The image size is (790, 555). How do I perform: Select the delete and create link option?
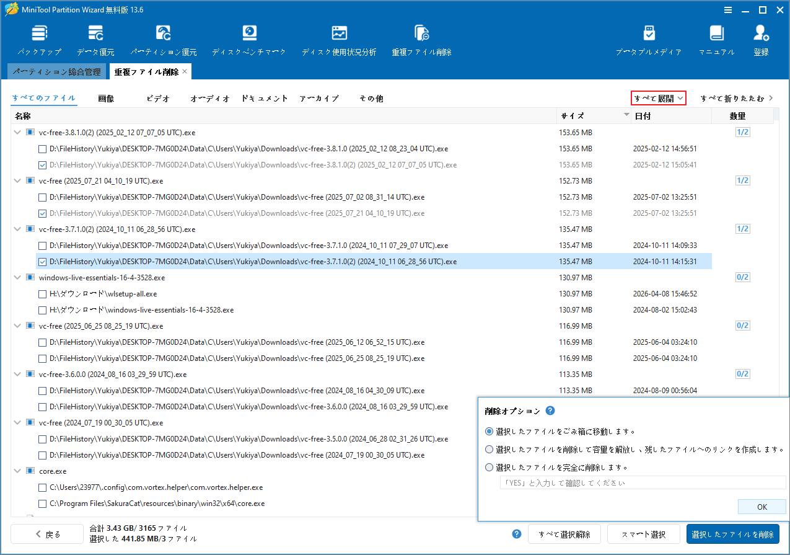(489, 449)
